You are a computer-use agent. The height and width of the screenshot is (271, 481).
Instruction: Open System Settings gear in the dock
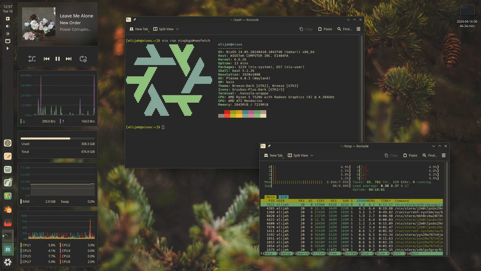pos(8,143)
